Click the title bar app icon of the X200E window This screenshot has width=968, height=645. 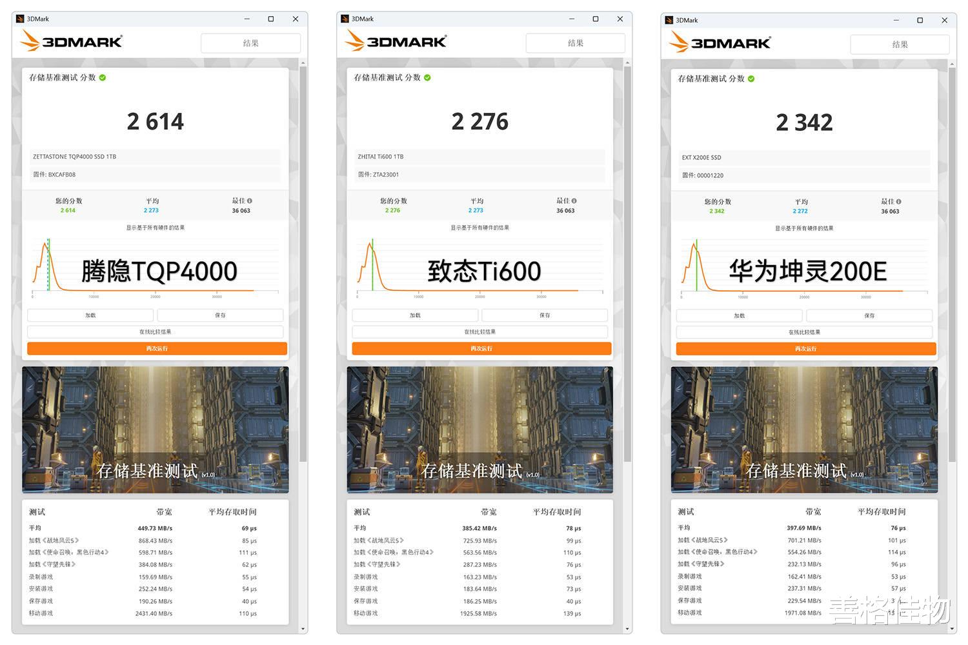tap(669, 20)
